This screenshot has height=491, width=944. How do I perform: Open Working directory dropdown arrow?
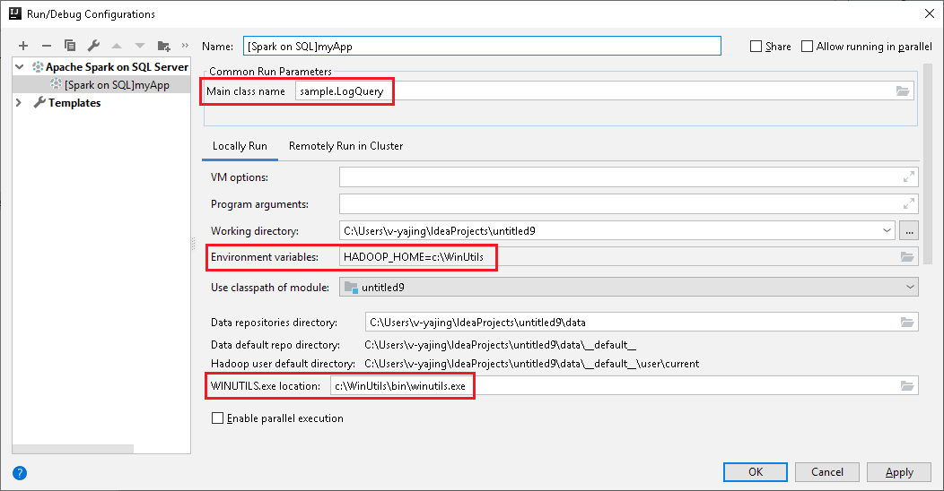[887, 231]
